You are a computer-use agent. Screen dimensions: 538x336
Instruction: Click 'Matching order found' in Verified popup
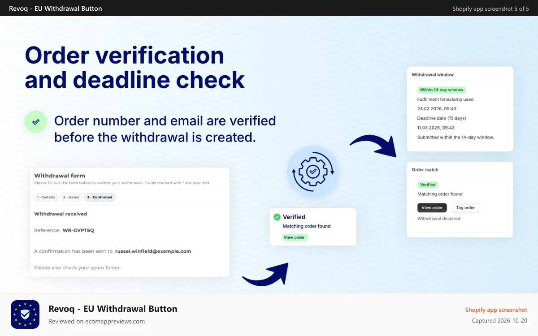pyautogui.click(x=307, y=226)
